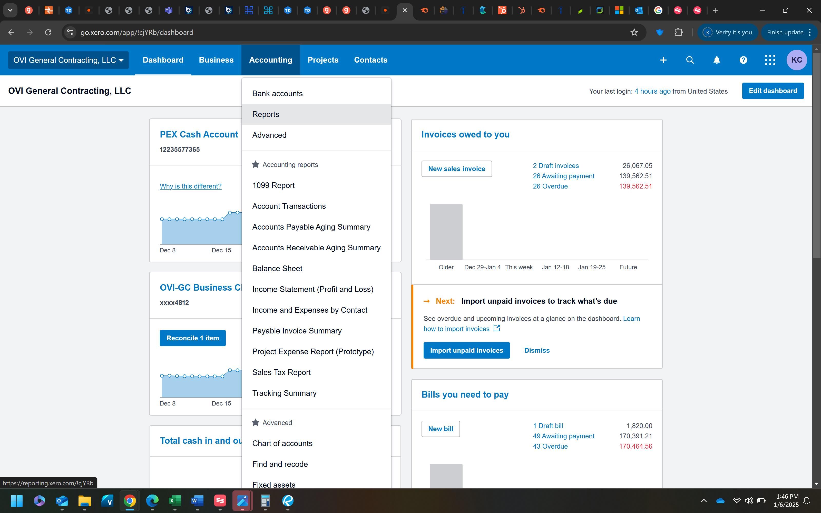This screenshot has height=513, width=821.
Task: Open Excel from the Windows taskbar
Action: (175, 500)
